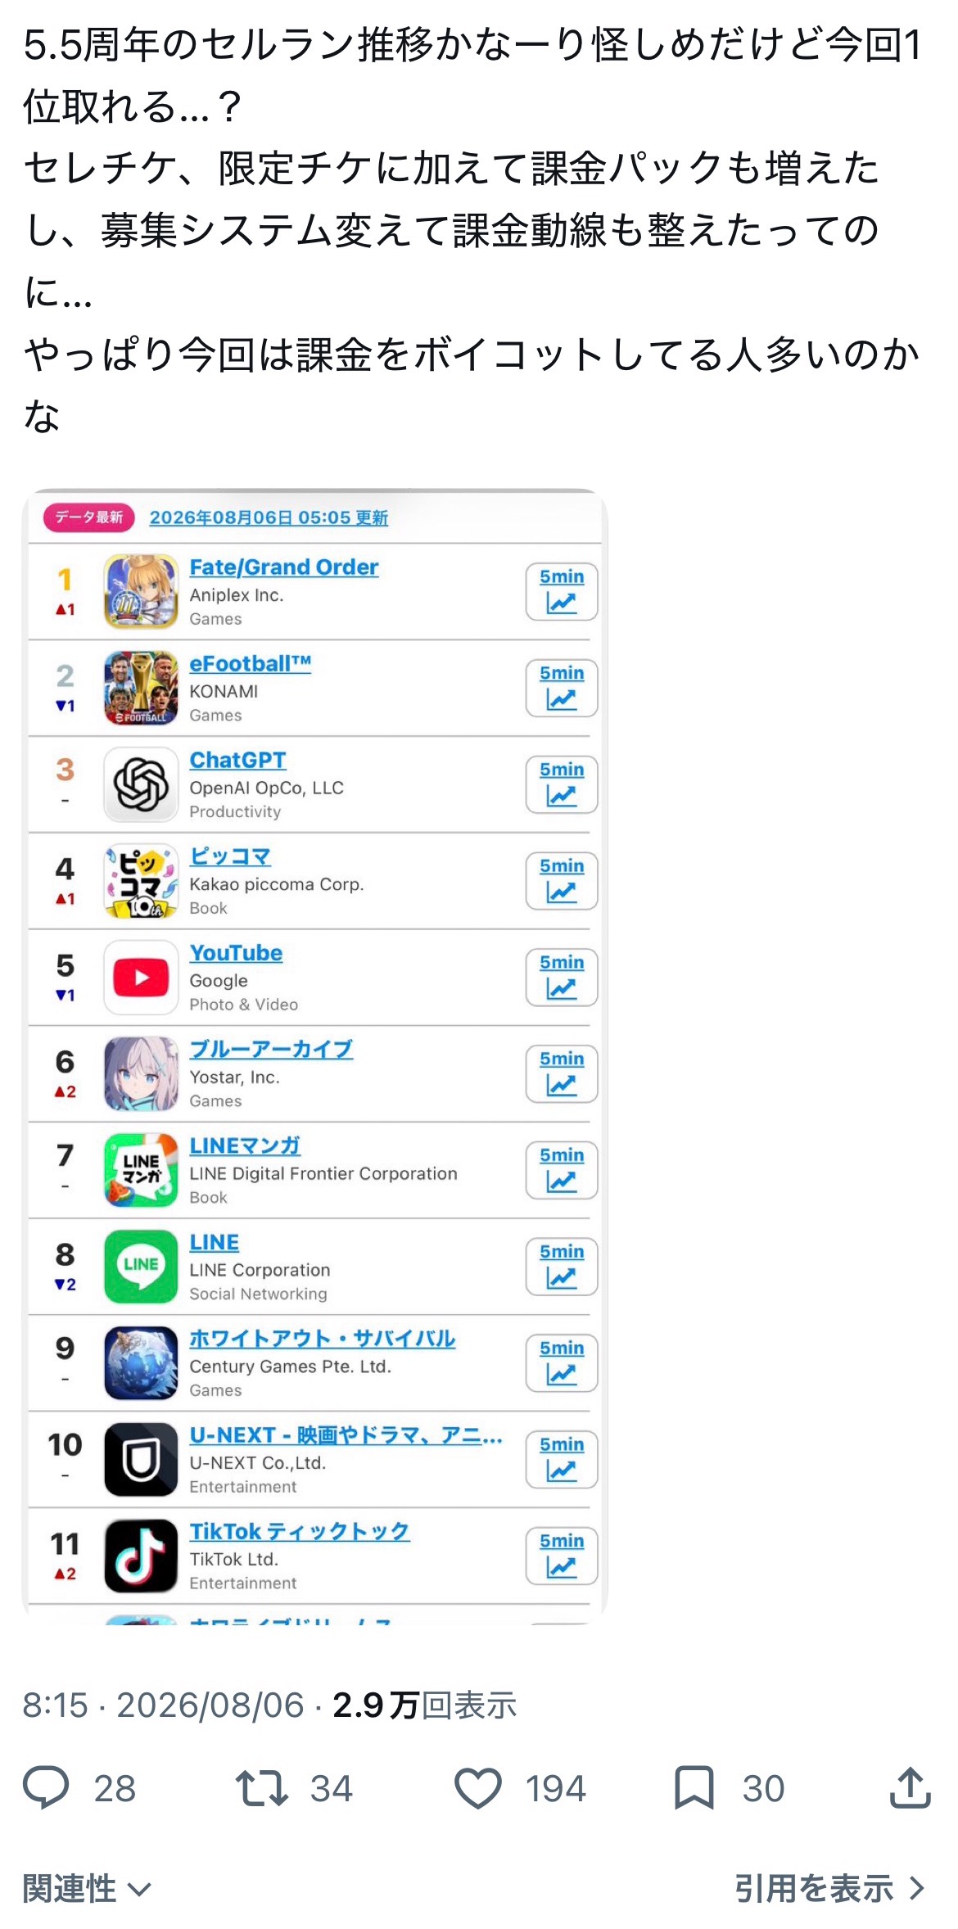Tap the retweet arrows icon
This screenshot has height=1929, width=958.
[x=262, y=1788]
